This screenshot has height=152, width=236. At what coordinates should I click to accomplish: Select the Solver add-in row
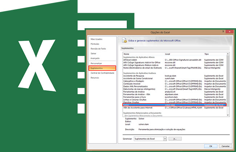click(175, 105)
